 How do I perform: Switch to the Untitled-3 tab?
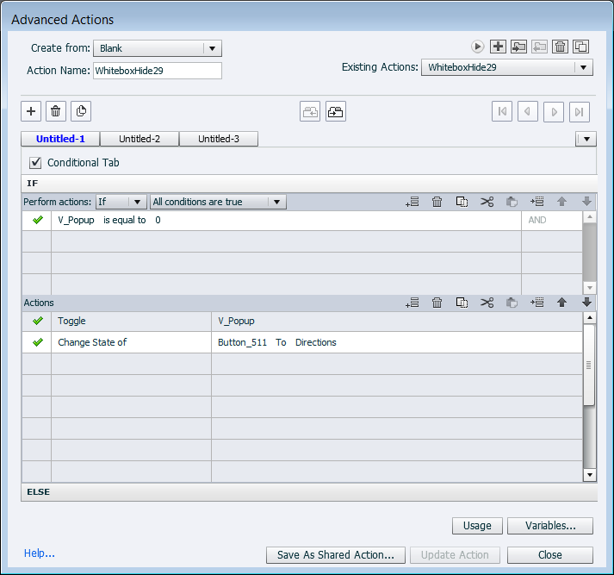[x=219, y=139]
